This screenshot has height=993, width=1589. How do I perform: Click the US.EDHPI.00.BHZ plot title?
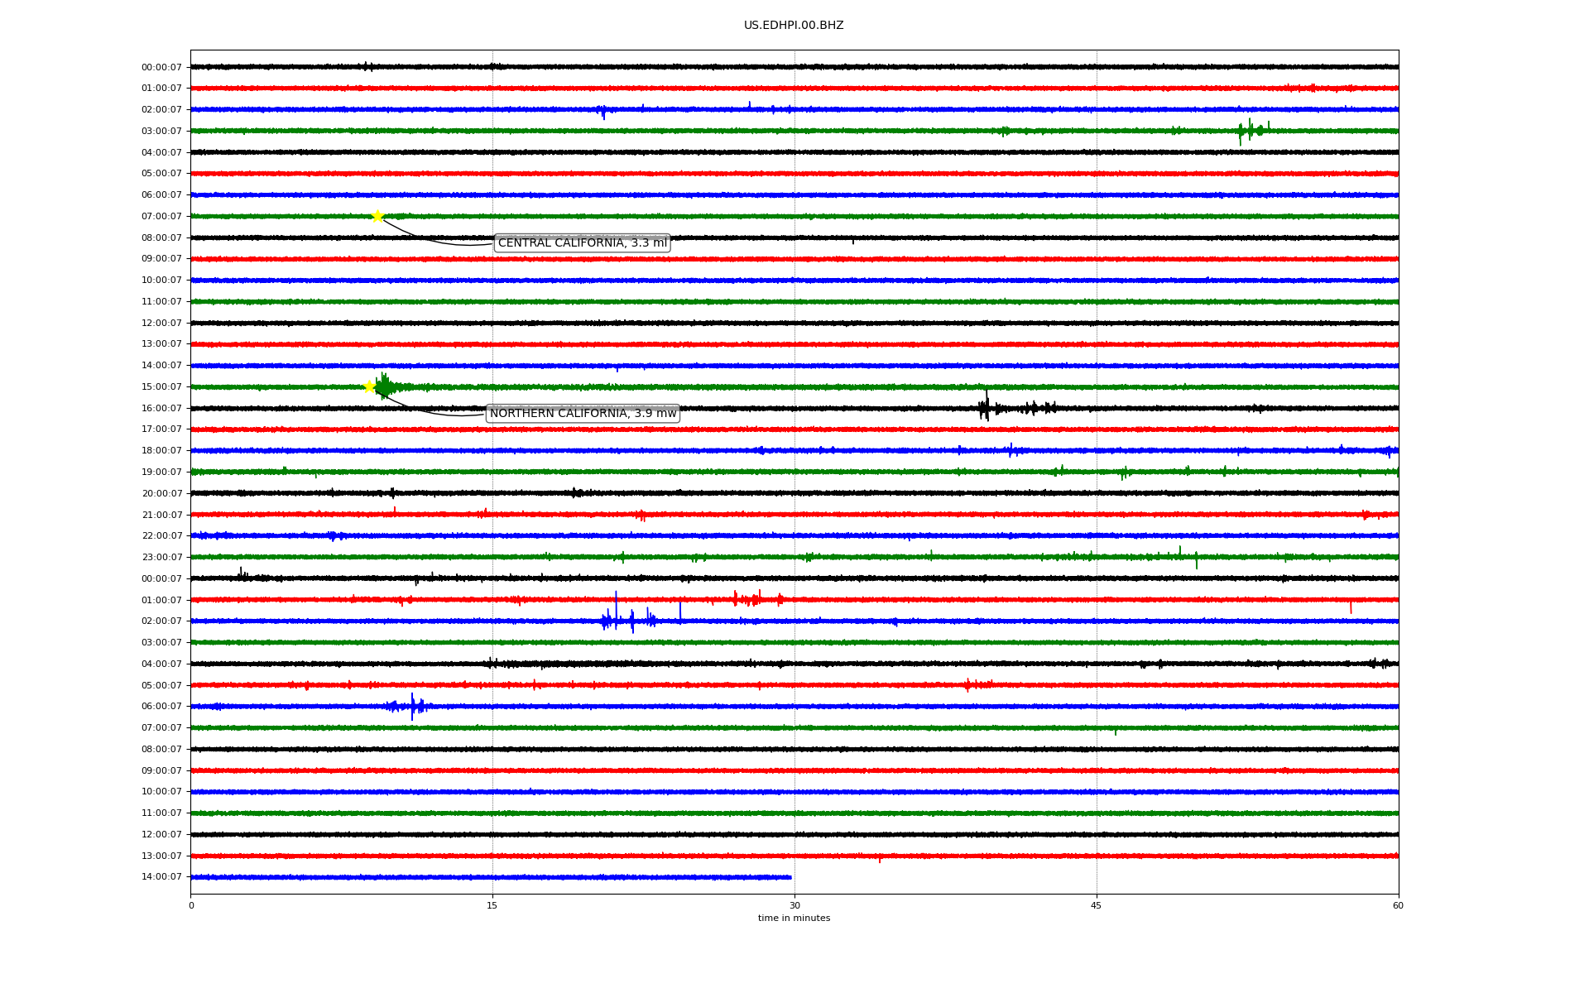793,26
